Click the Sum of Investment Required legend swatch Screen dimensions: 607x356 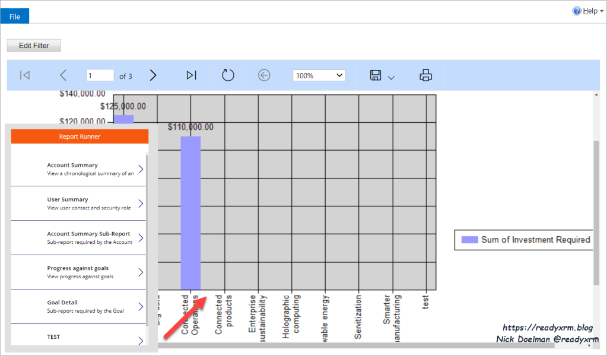coord(469,240)
